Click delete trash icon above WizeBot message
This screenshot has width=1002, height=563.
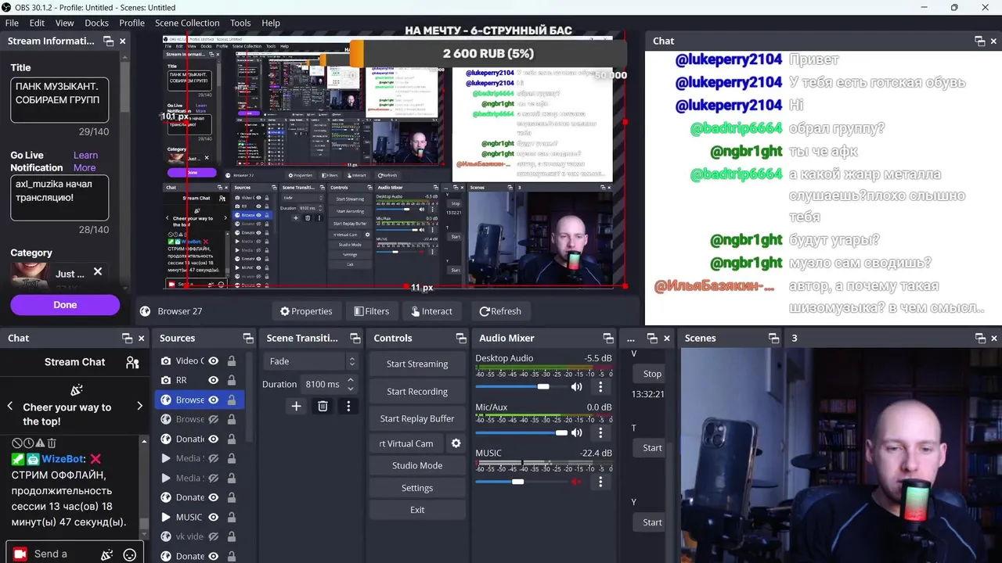click(52, 443)
